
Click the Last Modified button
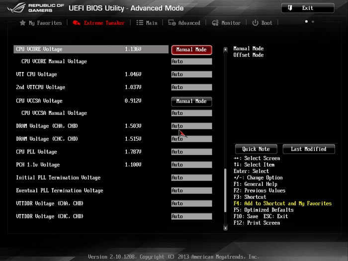[309, 149]
